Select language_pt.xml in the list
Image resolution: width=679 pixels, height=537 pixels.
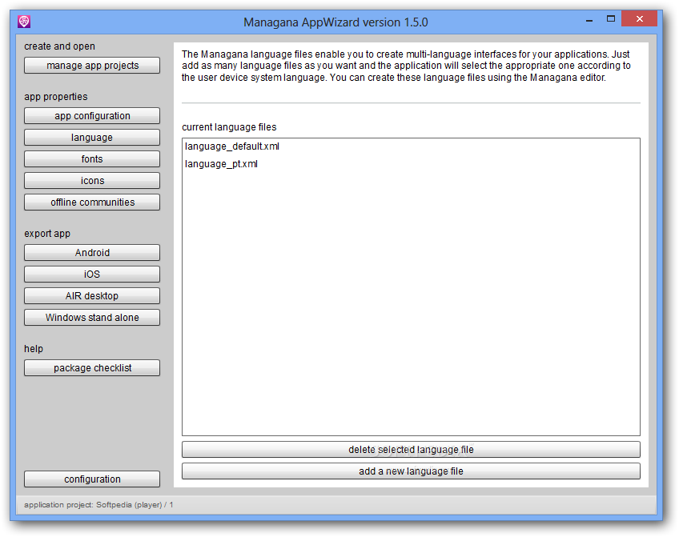411,164
